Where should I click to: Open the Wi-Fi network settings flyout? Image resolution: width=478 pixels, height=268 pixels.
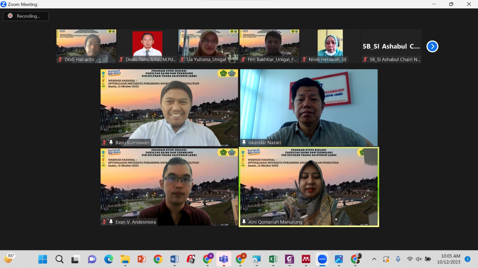pos(410,259)
